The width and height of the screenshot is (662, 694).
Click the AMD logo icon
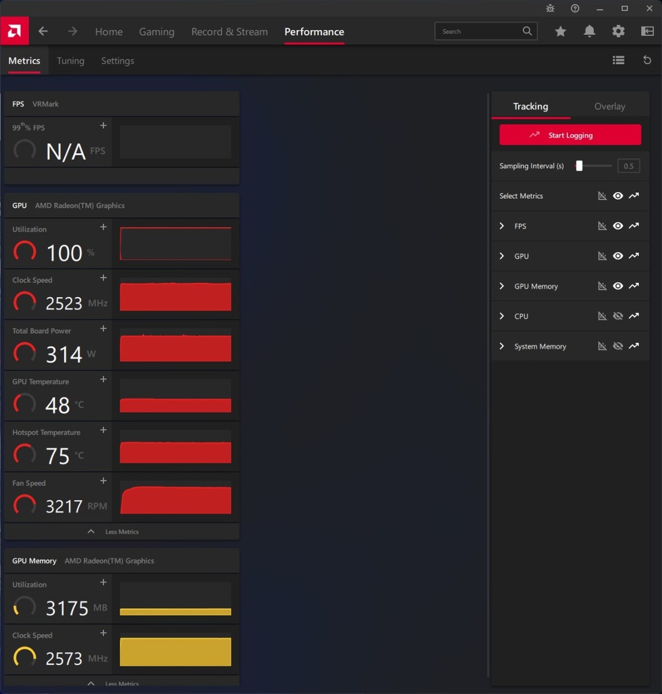coord(14,31)
